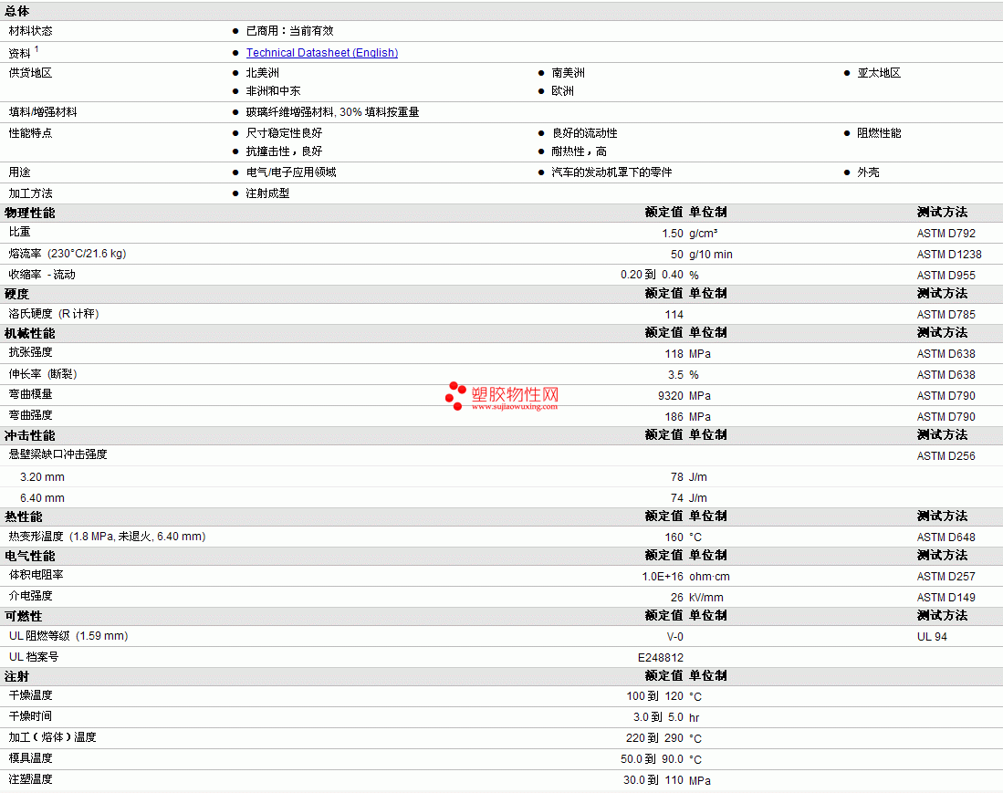This screenshot has height=793, width=1003.
Task: Click the V-0 flame rating value
Action: click(x=674, y=637)
